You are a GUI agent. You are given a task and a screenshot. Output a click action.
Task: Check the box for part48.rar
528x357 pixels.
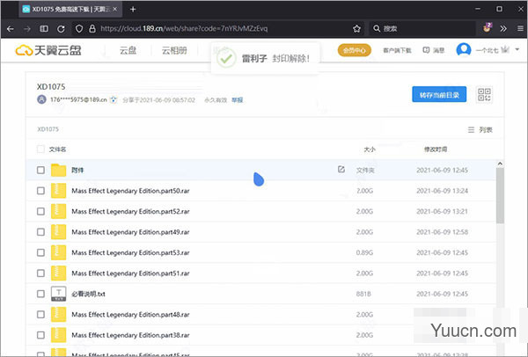(40, 314)
